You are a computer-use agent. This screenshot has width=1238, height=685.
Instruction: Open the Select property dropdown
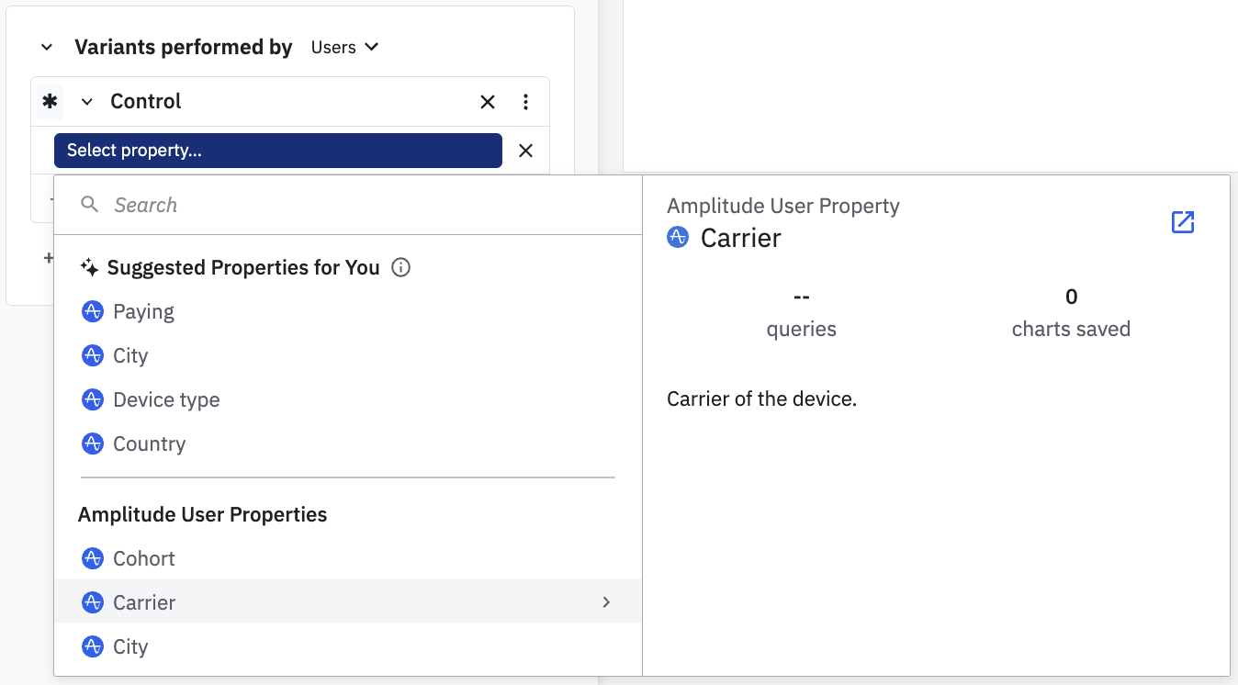tap(277, 151)
